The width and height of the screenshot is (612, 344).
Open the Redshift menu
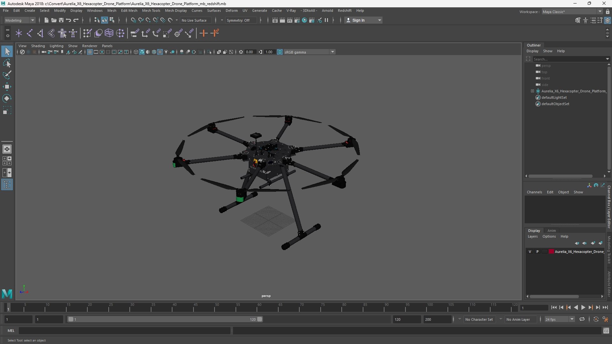point(345,11)
